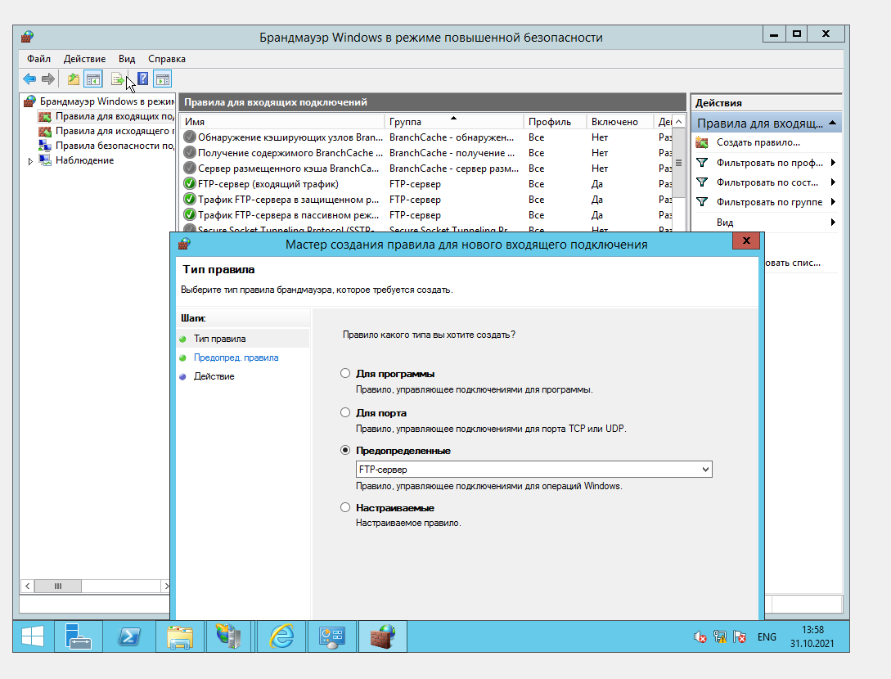Toggle the Action pane toolbar icon

tap(163, 79)
